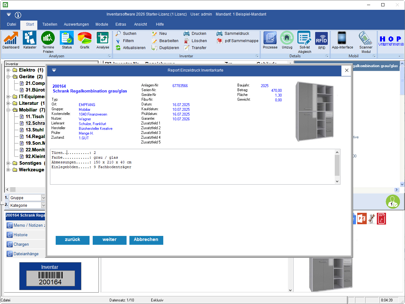Close the Report Einzeldruck dialog

click(347, 70)
